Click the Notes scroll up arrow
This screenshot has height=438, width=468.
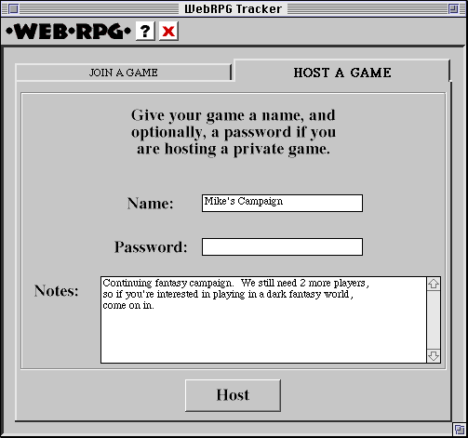point(434,284)
